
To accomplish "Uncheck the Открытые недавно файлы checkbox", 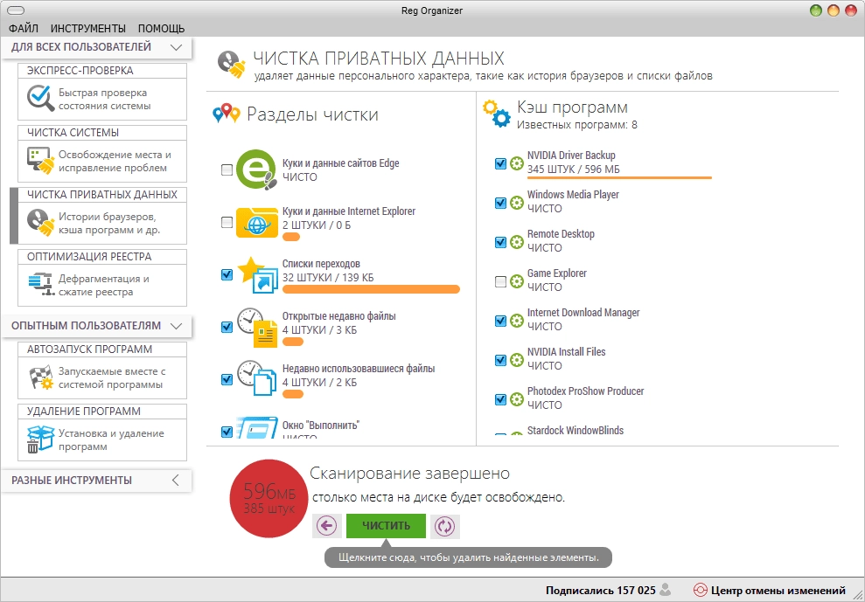I will point(227,327).
